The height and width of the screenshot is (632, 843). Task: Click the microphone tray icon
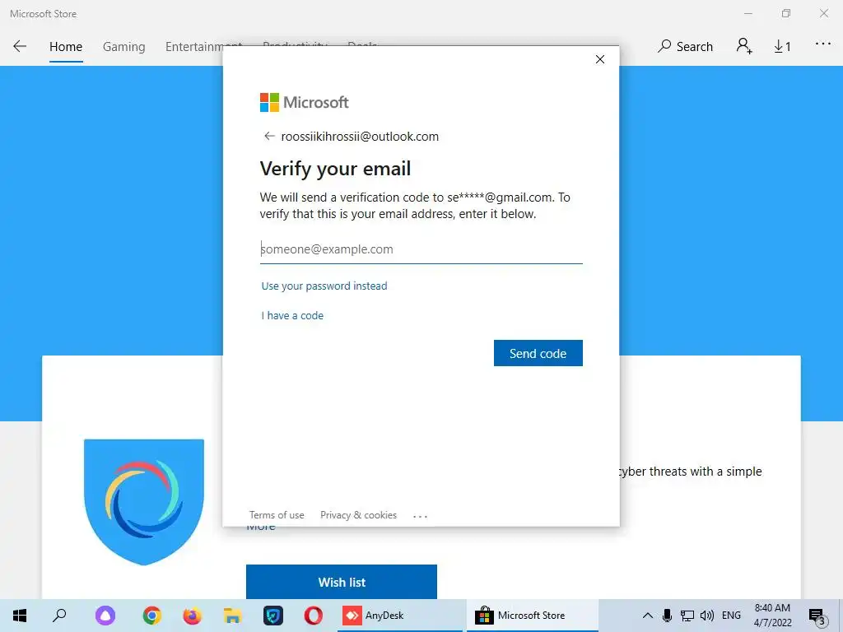point(667,616)
